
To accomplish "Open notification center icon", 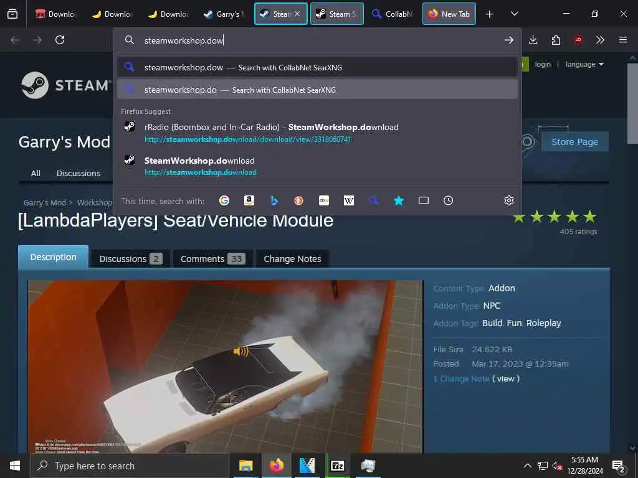I will pyautogui.click(x=619, y=466).
